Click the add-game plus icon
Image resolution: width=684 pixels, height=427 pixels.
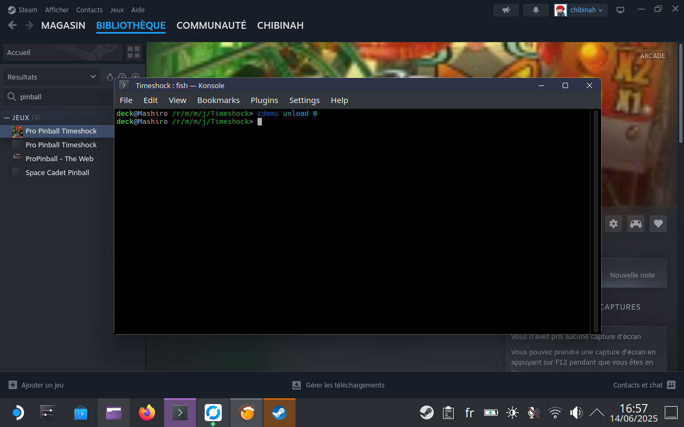tap(13, 385)
